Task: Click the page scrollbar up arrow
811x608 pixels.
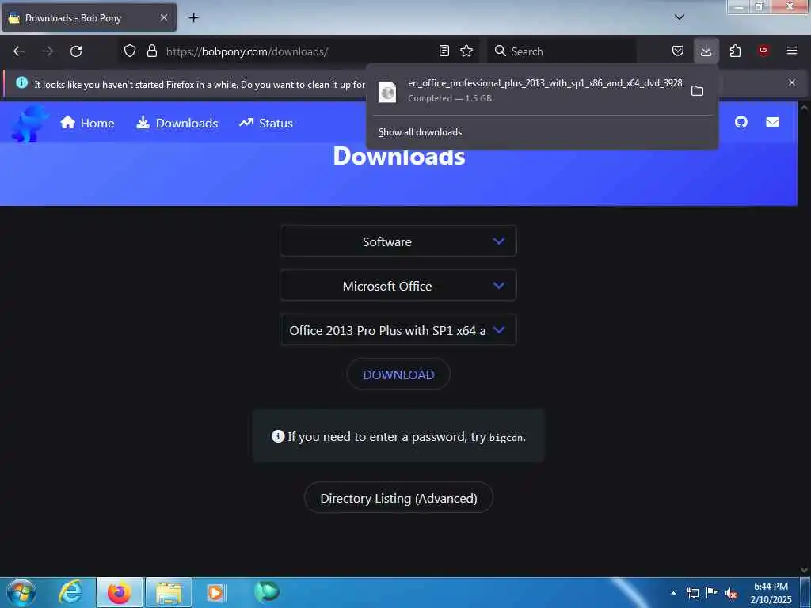Action: coord(805,108)
